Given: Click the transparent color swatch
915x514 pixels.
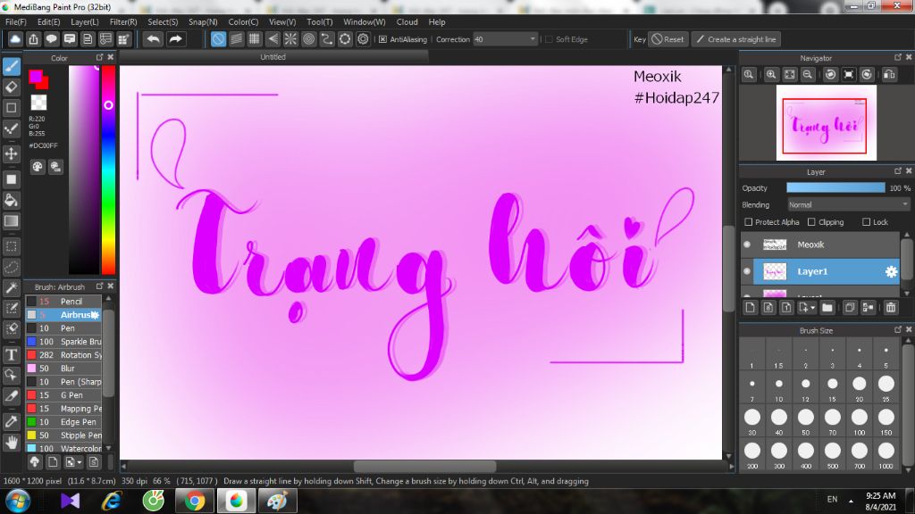Looking at the screenshot, I should tap(38, 102).
